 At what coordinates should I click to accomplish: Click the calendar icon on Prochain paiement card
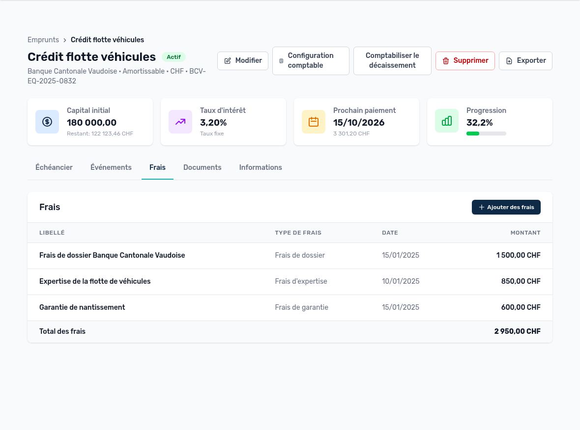(313, 122)
